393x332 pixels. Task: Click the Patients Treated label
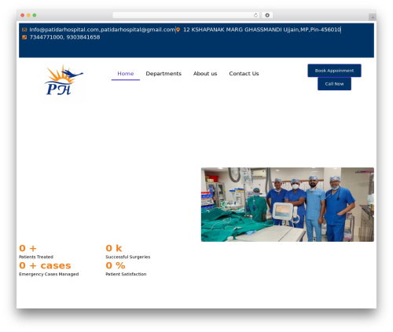[36, 257]
